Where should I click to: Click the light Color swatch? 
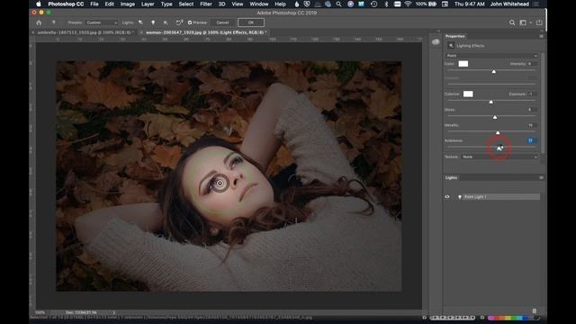click(463, 64)
